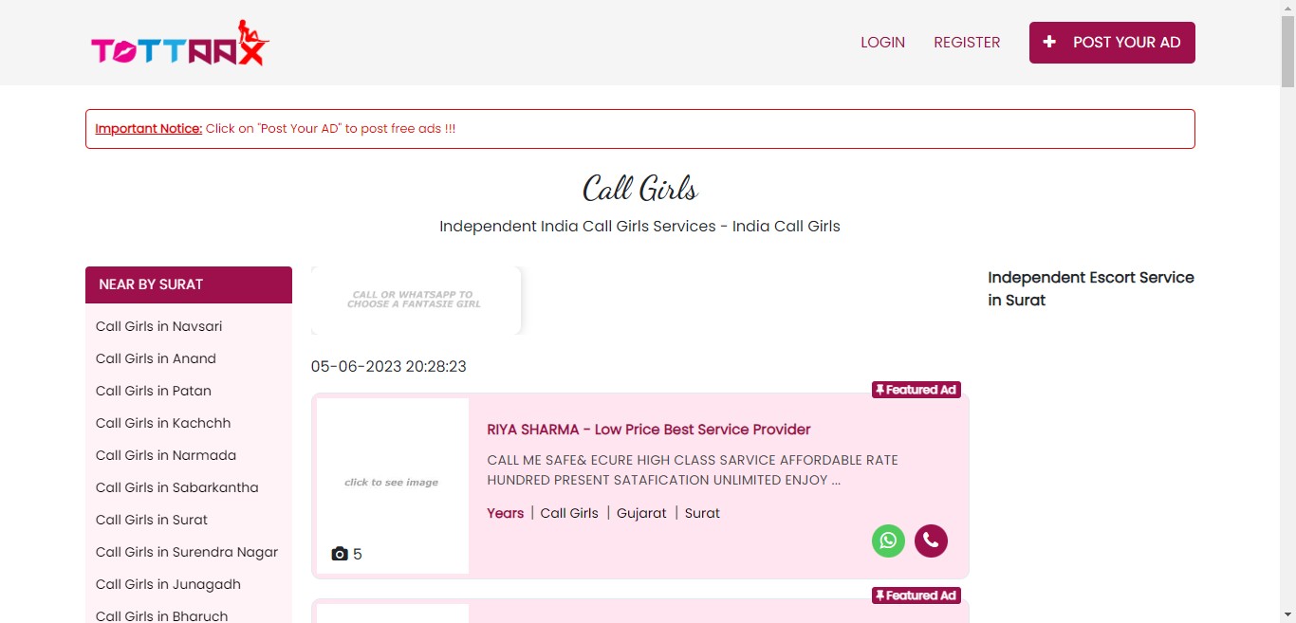Open the RIYA SHARMA ad title
This screenshot has width=1296, height=623.
[649, 429]
